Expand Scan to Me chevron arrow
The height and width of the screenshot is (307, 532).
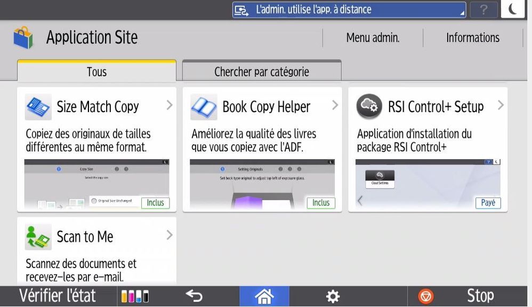pyautogui.click(x=170, y=235)
